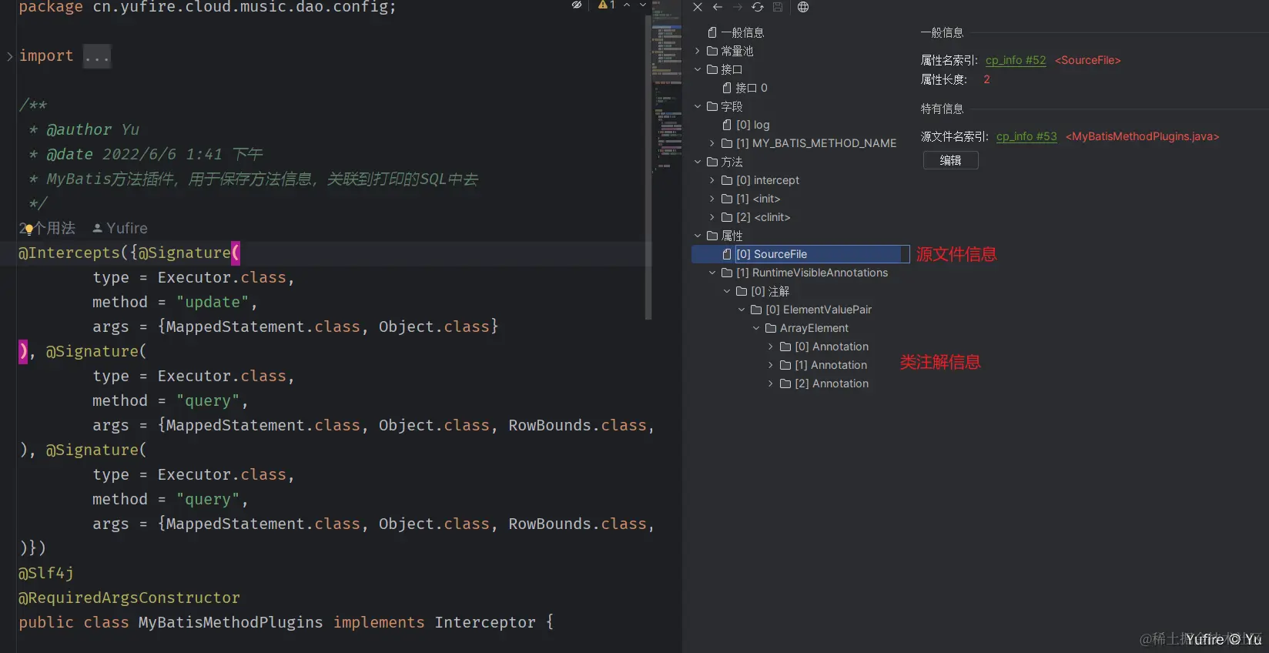The width and height of the screenshot is (1269, 653).
Task: Click the file icon of 一般信息
Action: (712, 32)
